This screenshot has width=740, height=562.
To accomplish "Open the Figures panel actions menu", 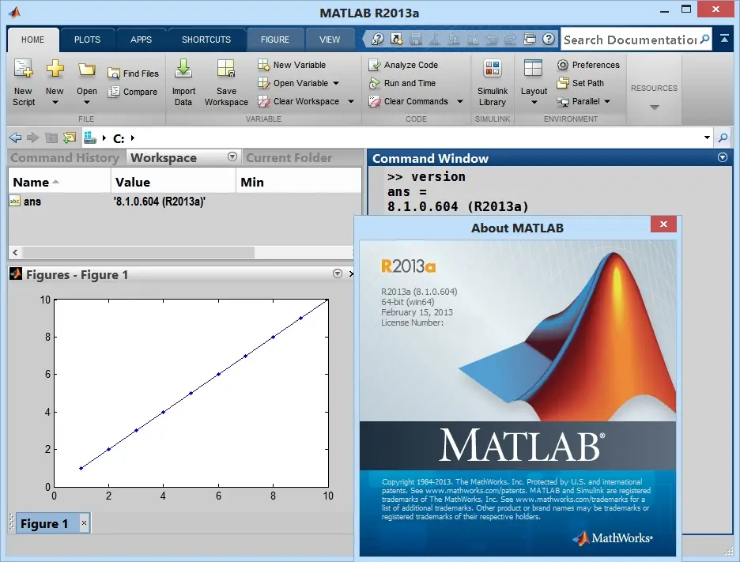I will [x=337, y=273].
